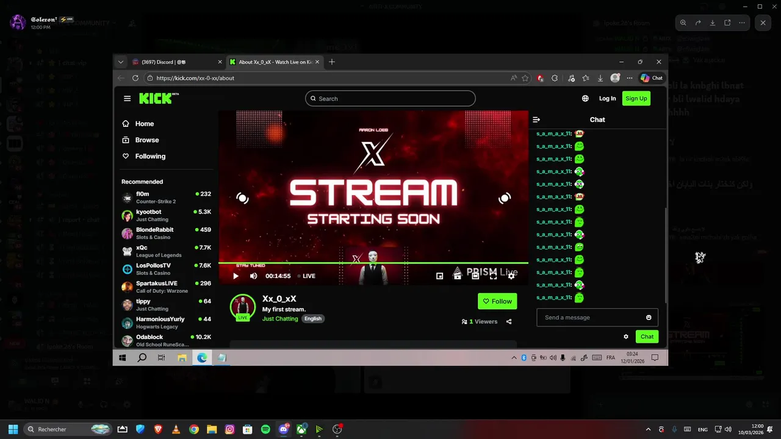Show hidden system tray icons chevron

click(x=648, y=429)
